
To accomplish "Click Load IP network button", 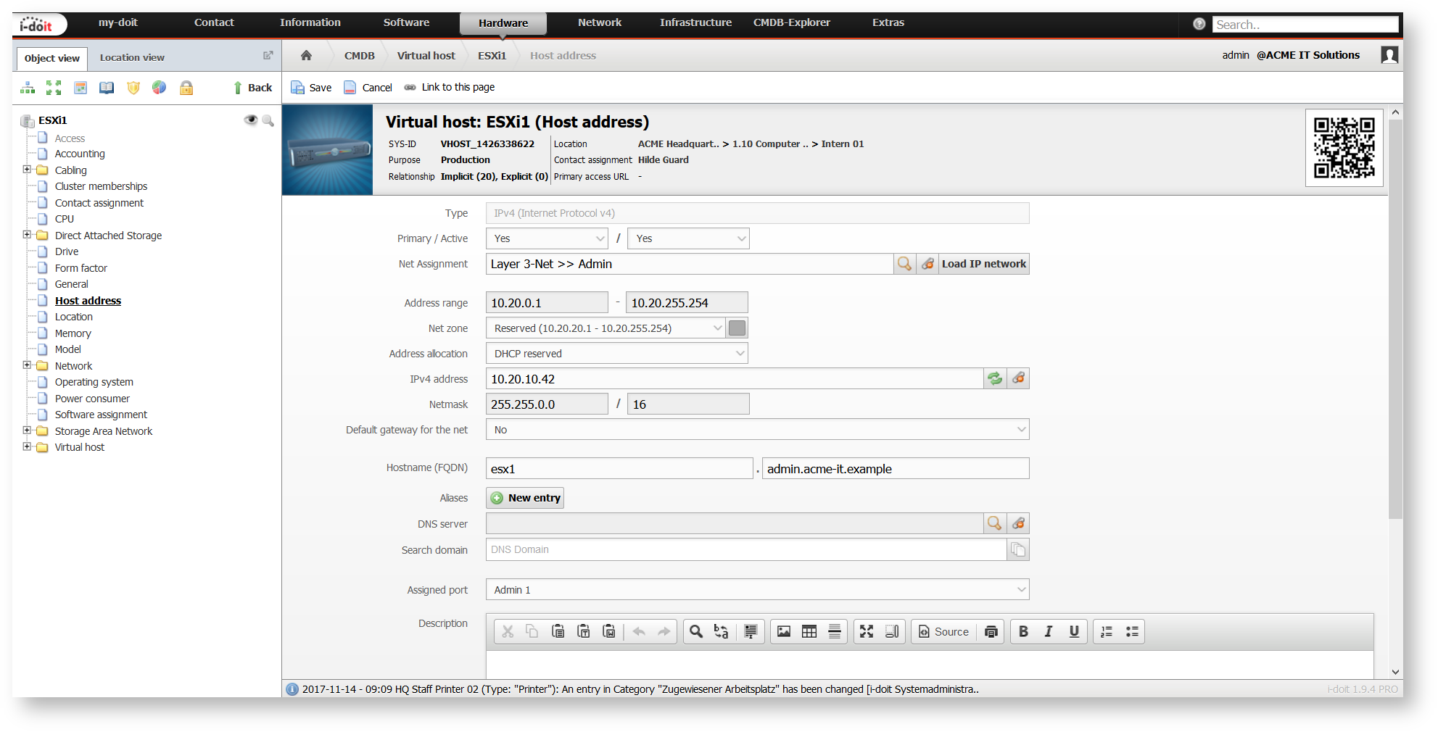I will pos(984,264).
